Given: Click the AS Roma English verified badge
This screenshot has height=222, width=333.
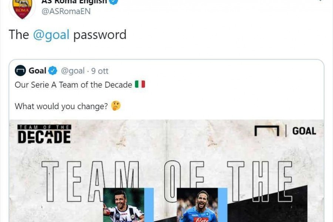Looking at the screenshot, I should tap(114, 2).
